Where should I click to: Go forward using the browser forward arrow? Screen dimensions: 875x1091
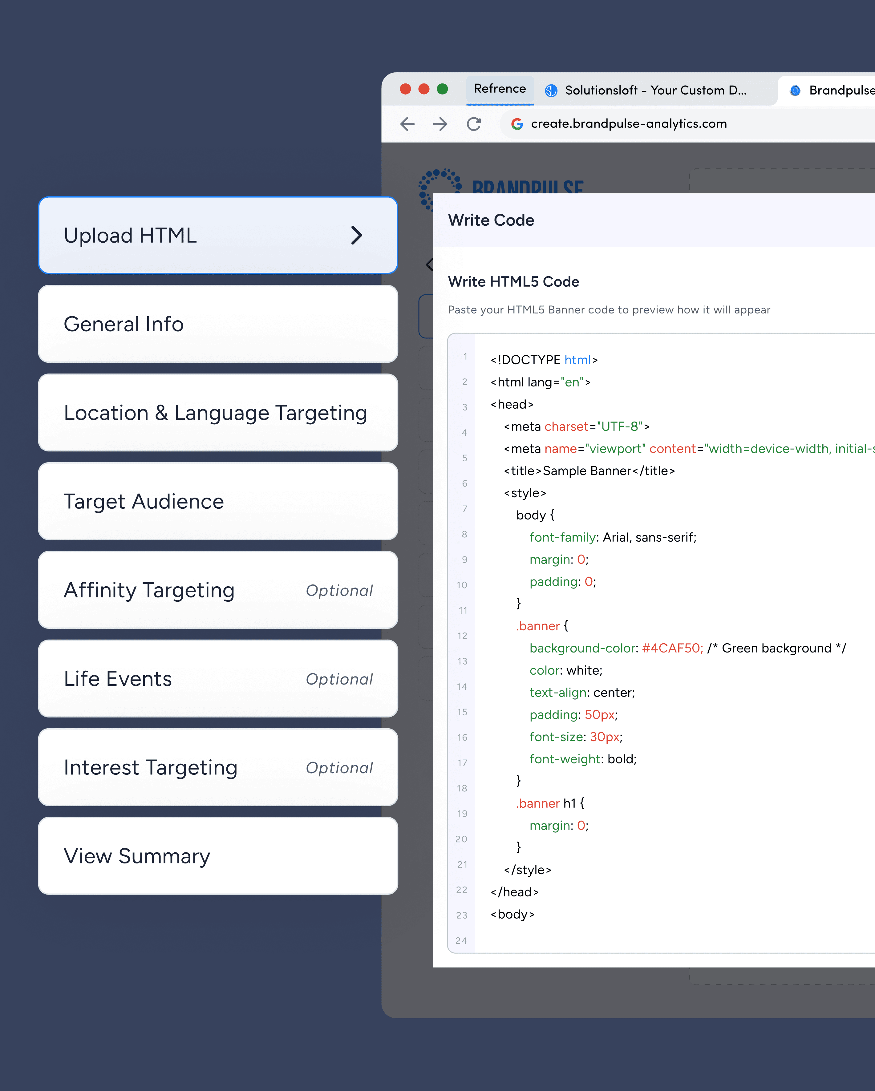pyautogui.click(x=440, y=124)
